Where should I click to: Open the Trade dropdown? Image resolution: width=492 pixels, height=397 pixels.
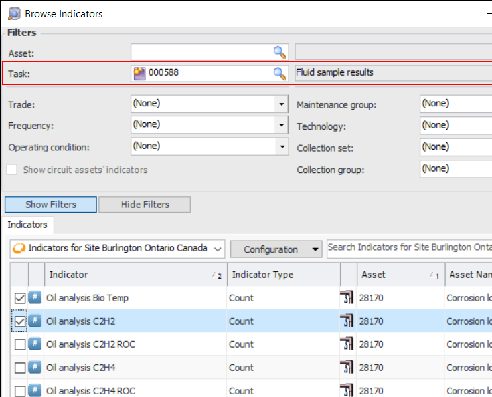click(x=282, y=104)
